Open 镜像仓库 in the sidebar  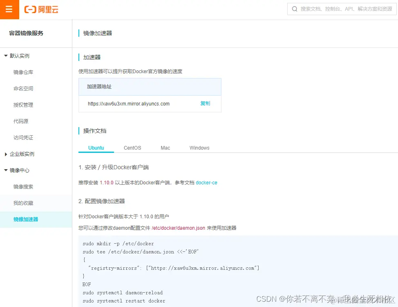click(x=23, y=72)
